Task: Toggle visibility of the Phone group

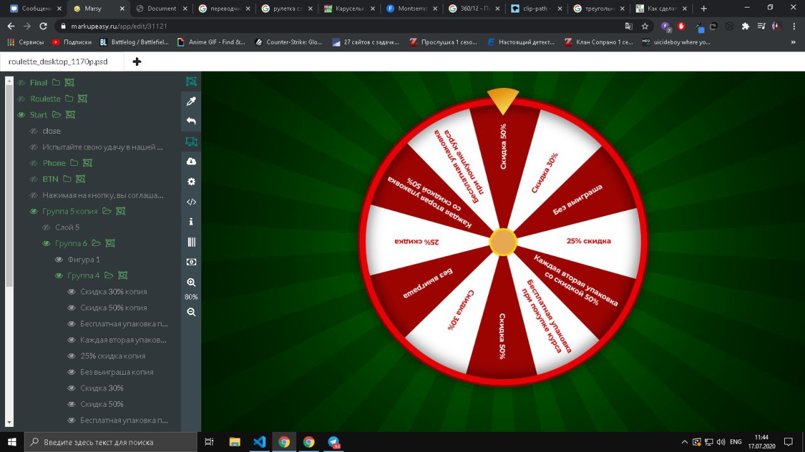Action: [34, 163]
